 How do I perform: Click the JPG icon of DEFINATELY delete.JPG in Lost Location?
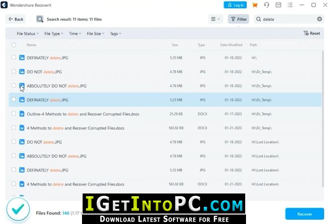[x=22, y=170]
